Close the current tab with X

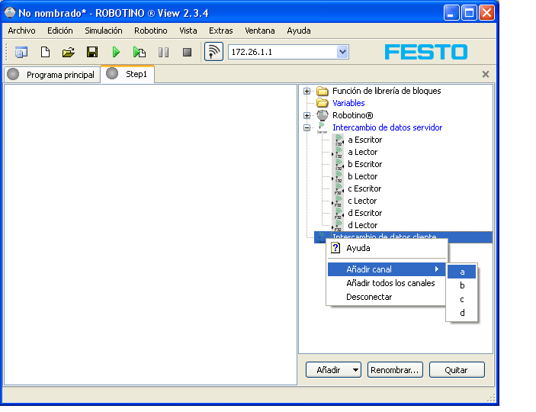pos(486,74)
